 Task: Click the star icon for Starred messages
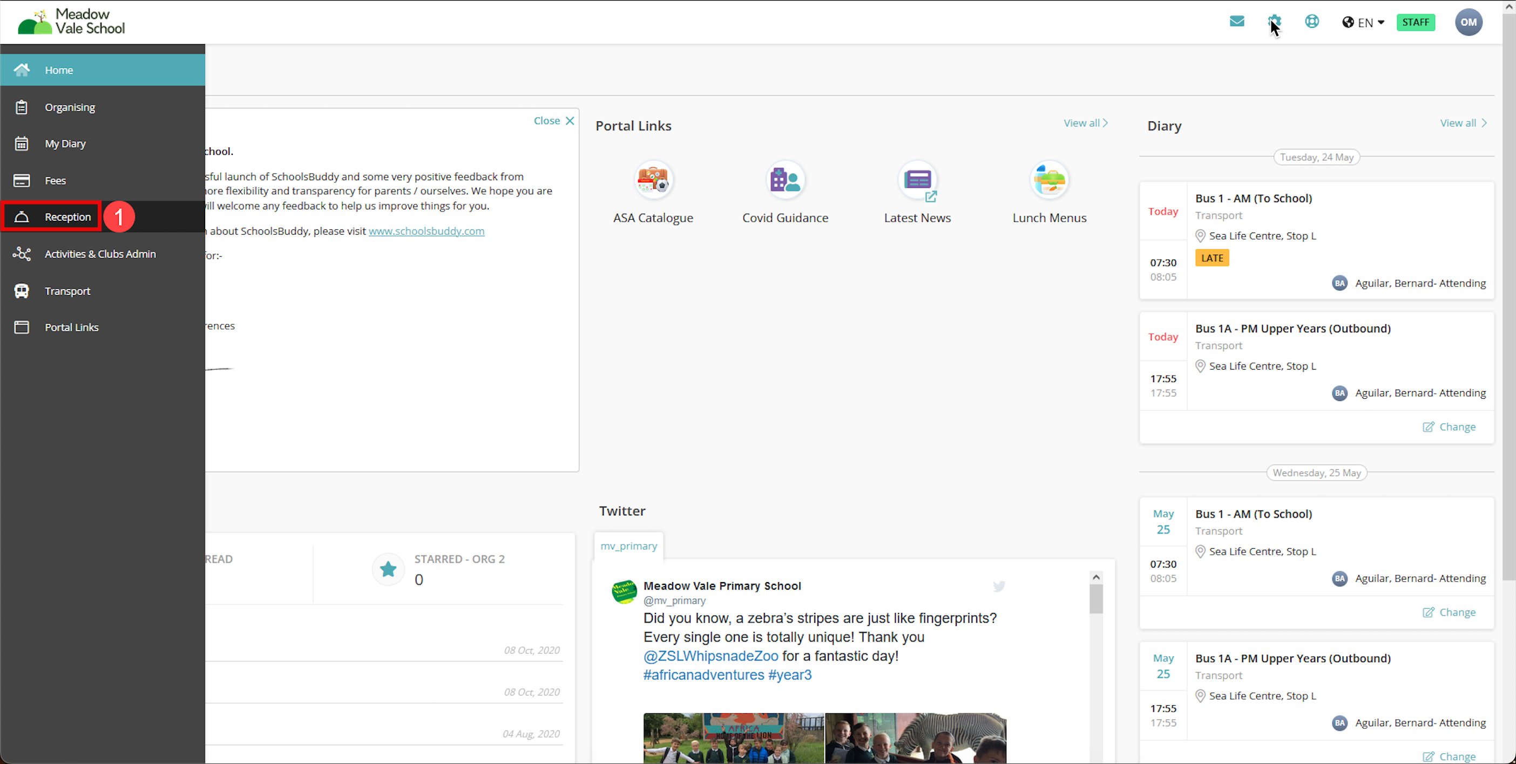tap(388, 569)
